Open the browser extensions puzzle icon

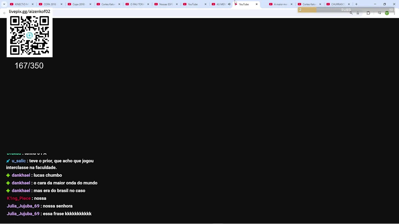[x=368, y=13]
